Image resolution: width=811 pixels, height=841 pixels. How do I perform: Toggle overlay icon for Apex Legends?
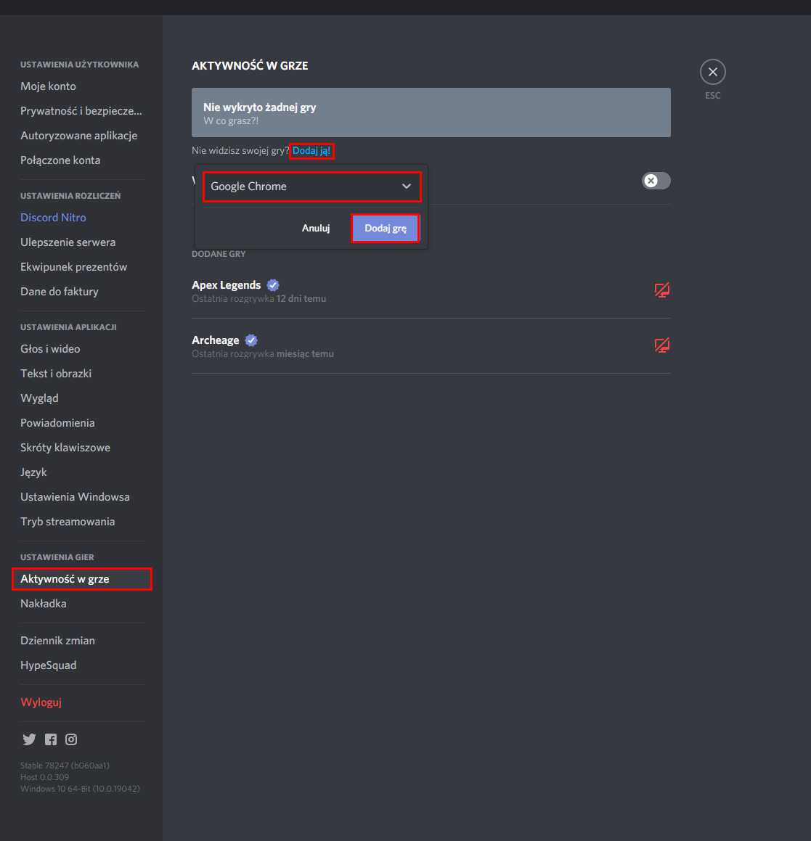661,290
